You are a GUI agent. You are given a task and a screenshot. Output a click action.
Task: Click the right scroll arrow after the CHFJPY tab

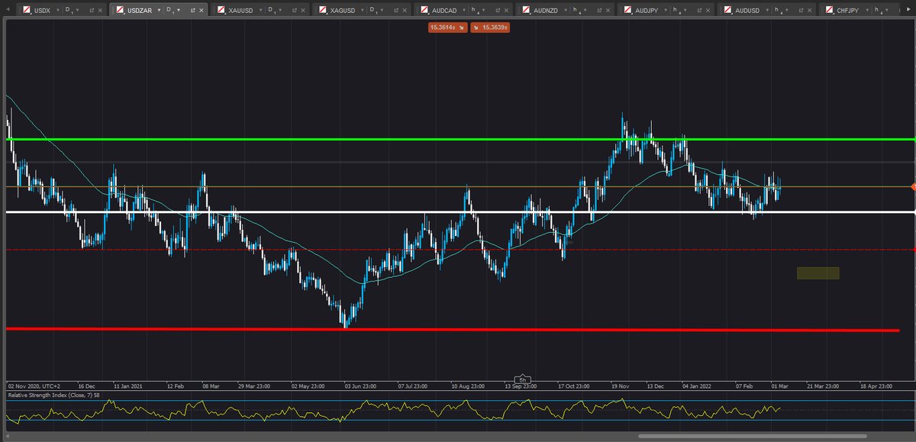coord(908,10)
